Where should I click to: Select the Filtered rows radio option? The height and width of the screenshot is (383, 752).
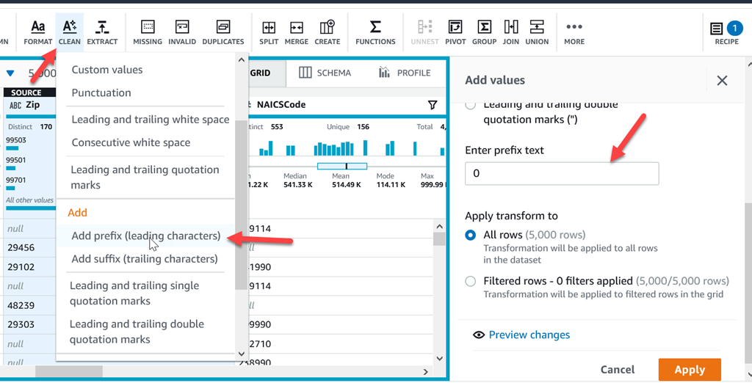click(471, 281)
